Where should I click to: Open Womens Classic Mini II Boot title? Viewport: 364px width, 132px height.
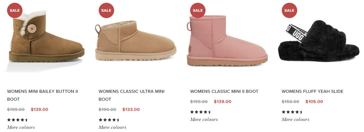(x=224, y=91)
